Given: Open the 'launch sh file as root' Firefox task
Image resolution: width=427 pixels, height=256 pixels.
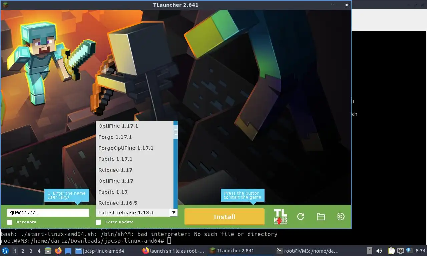Looking at the screenshot, I should (173, 251).
